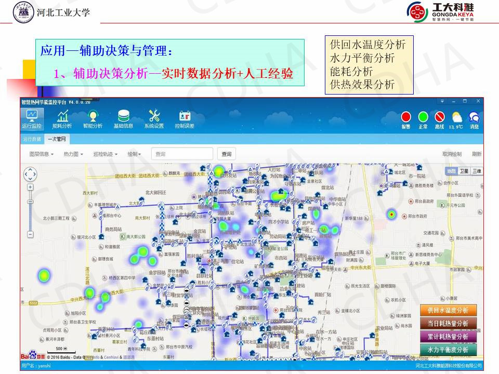Switch map to 三维 3D view
Viewport: 499px width, 374px height.
click(x=476, y=171)
